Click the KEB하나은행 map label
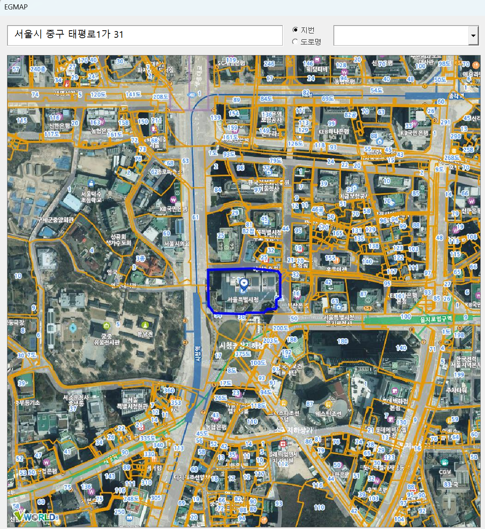Screen dimensions: 485x529 pos(333,131)
